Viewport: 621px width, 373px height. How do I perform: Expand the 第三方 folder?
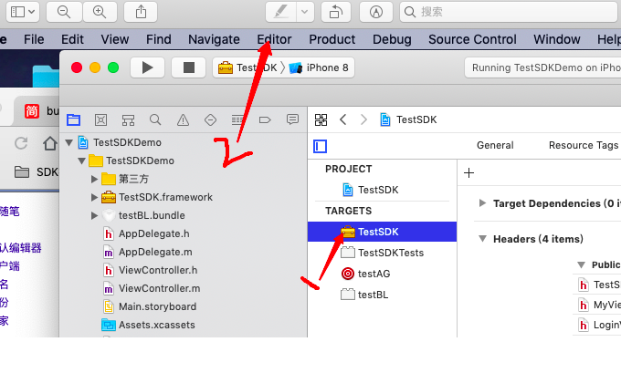94,179
